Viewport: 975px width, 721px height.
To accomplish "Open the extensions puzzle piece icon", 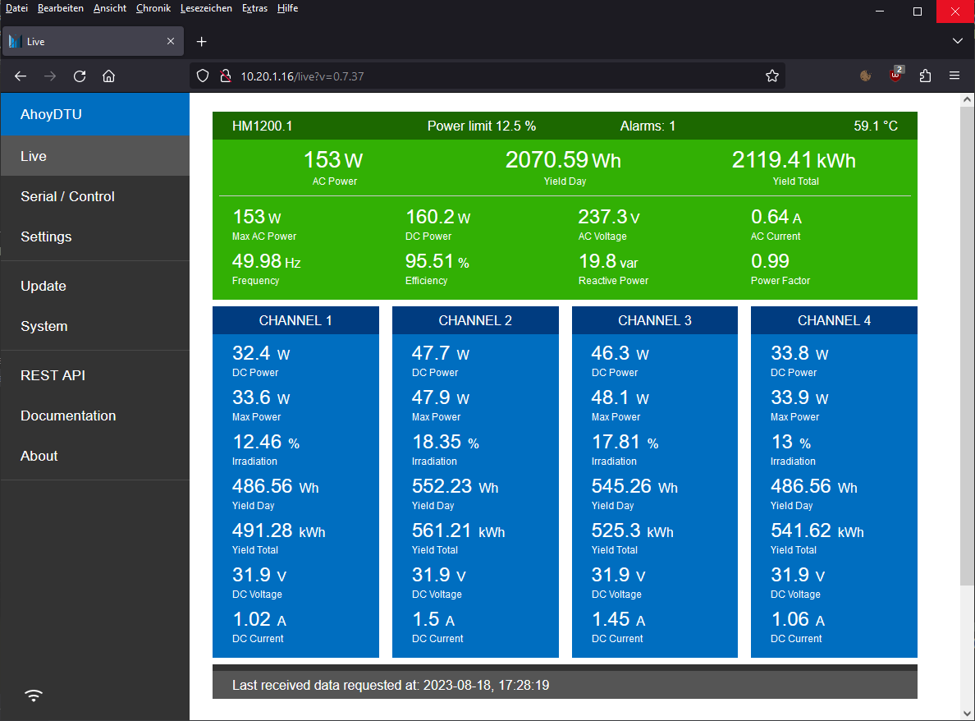I will click(x=925, y=76).
